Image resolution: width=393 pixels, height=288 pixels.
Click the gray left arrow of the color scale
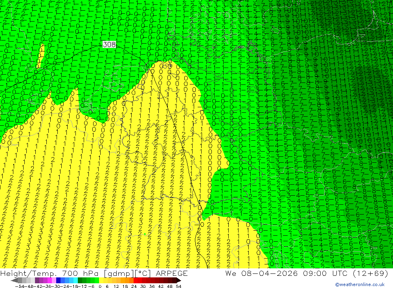click(14, 281)
